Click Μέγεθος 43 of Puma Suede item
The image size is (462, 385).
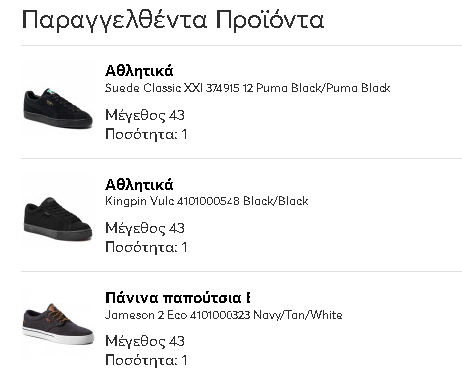pos(145,115)
